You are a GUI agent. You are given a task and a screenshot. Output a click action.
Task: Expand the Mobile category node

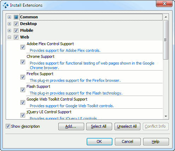(x=9, y=31)
